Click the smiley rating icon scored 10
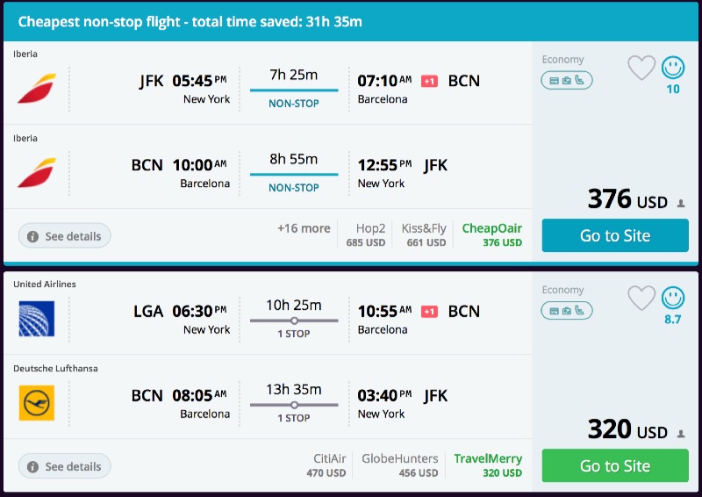The height and width of the screenshot is (497, 702). (673, 68)
